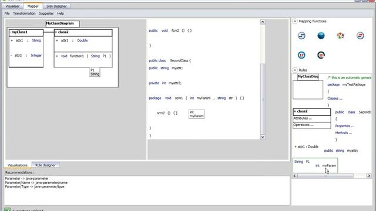This screenshot has width=376, height=211.
Task: Click the green status icon at bottom left
Action: point(7,210)
